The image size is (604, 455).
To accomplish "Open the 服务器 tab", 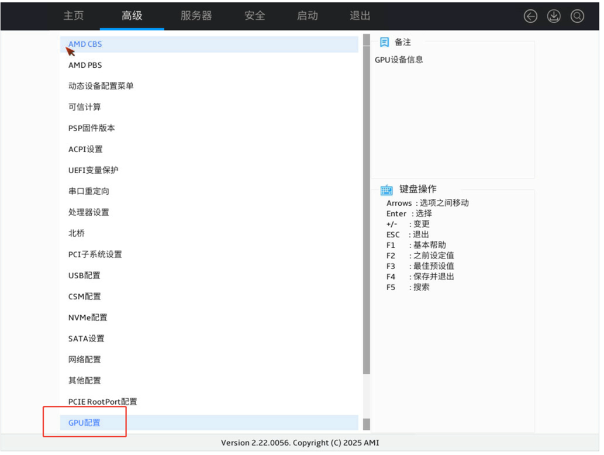I will point(196,16).
